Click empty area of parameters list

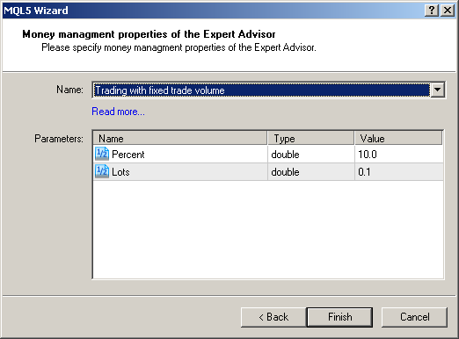click(268, 229)
